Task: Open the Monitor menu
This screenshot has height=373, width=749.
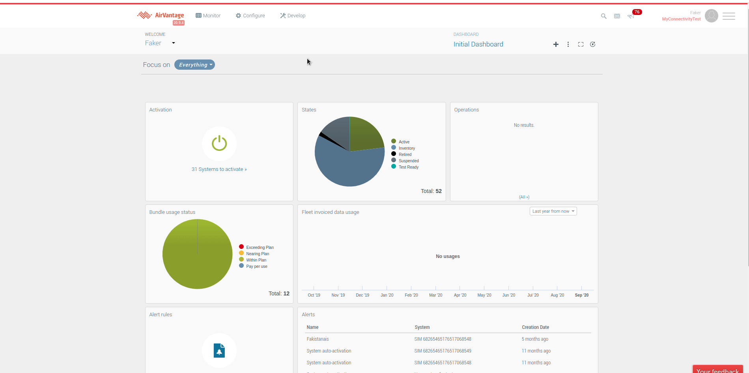Action: click(208, 16)
